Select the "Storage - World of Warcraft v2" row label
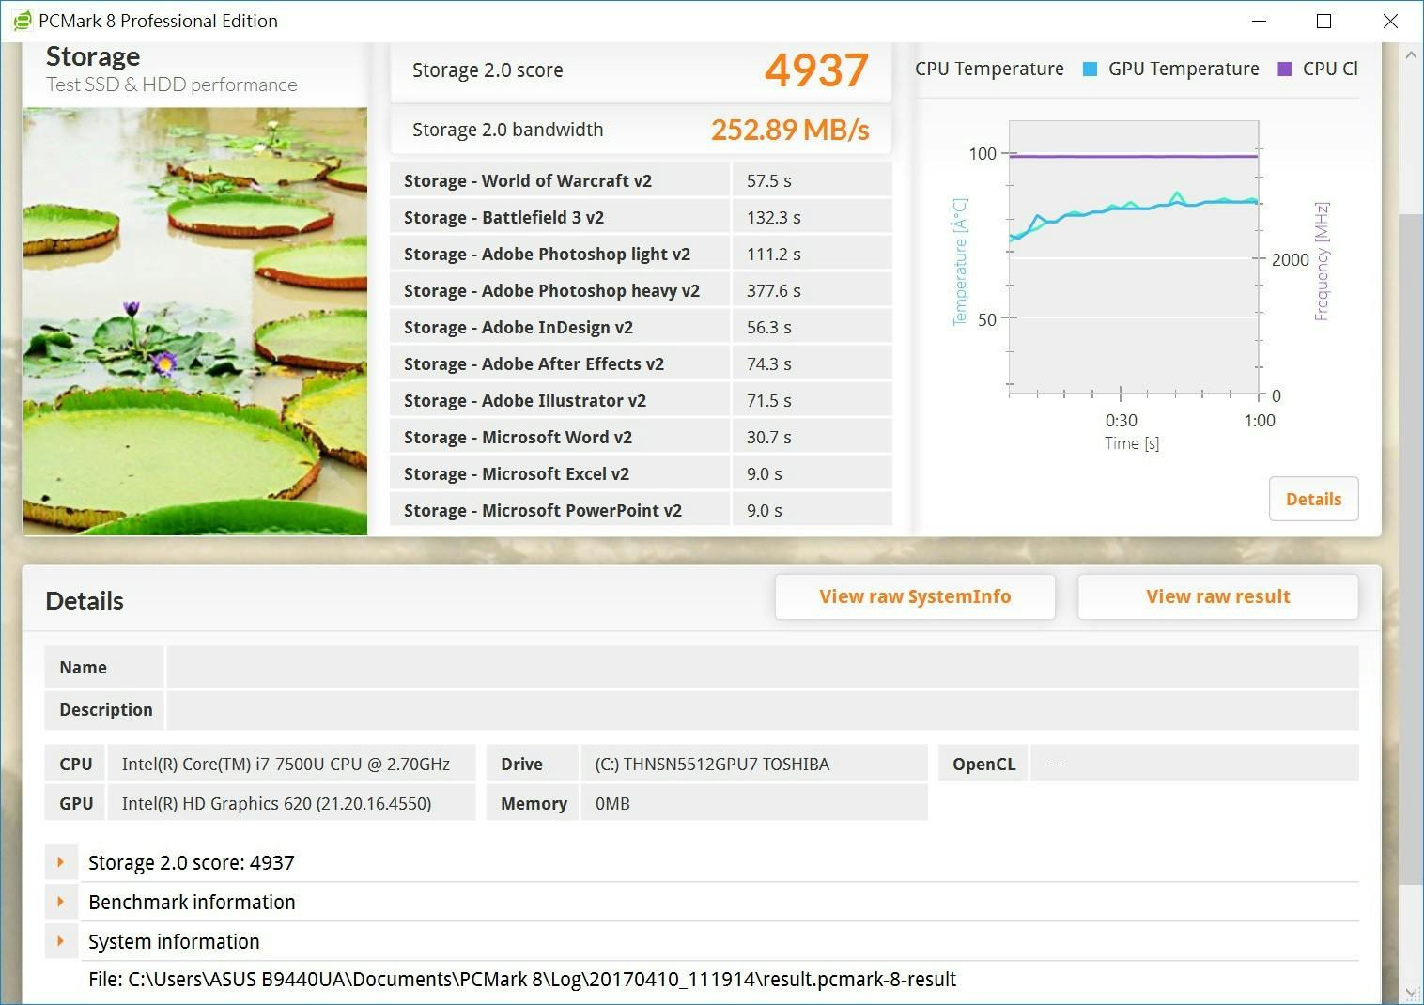Screen dimensions: 1424x1005 [528, 180]
